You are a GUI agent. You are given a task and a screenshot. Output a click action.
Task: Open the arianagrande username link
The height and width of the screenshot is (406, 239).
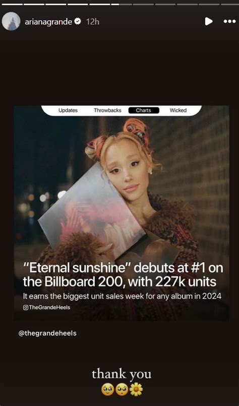point(48,22)
